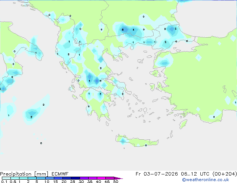The width and height of the screenshot is (237, 183).
Task: Click the 0.1–0.5 mm palest legend swatch
Action: tap(6, 178)
